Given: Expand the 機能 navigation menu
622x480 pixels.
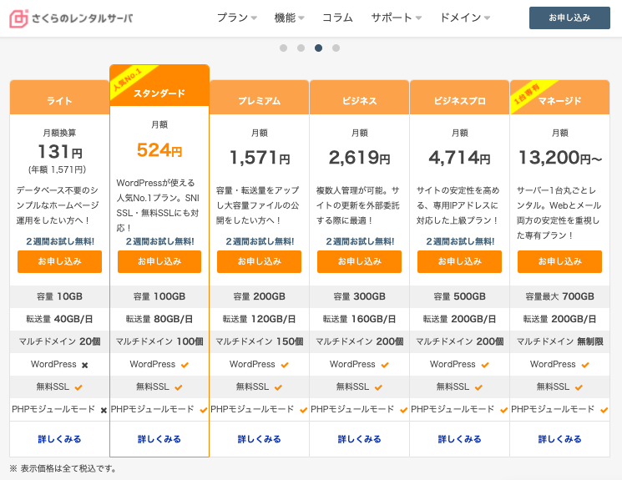Looking at the screenshot, I should click(x=289, y=18).
